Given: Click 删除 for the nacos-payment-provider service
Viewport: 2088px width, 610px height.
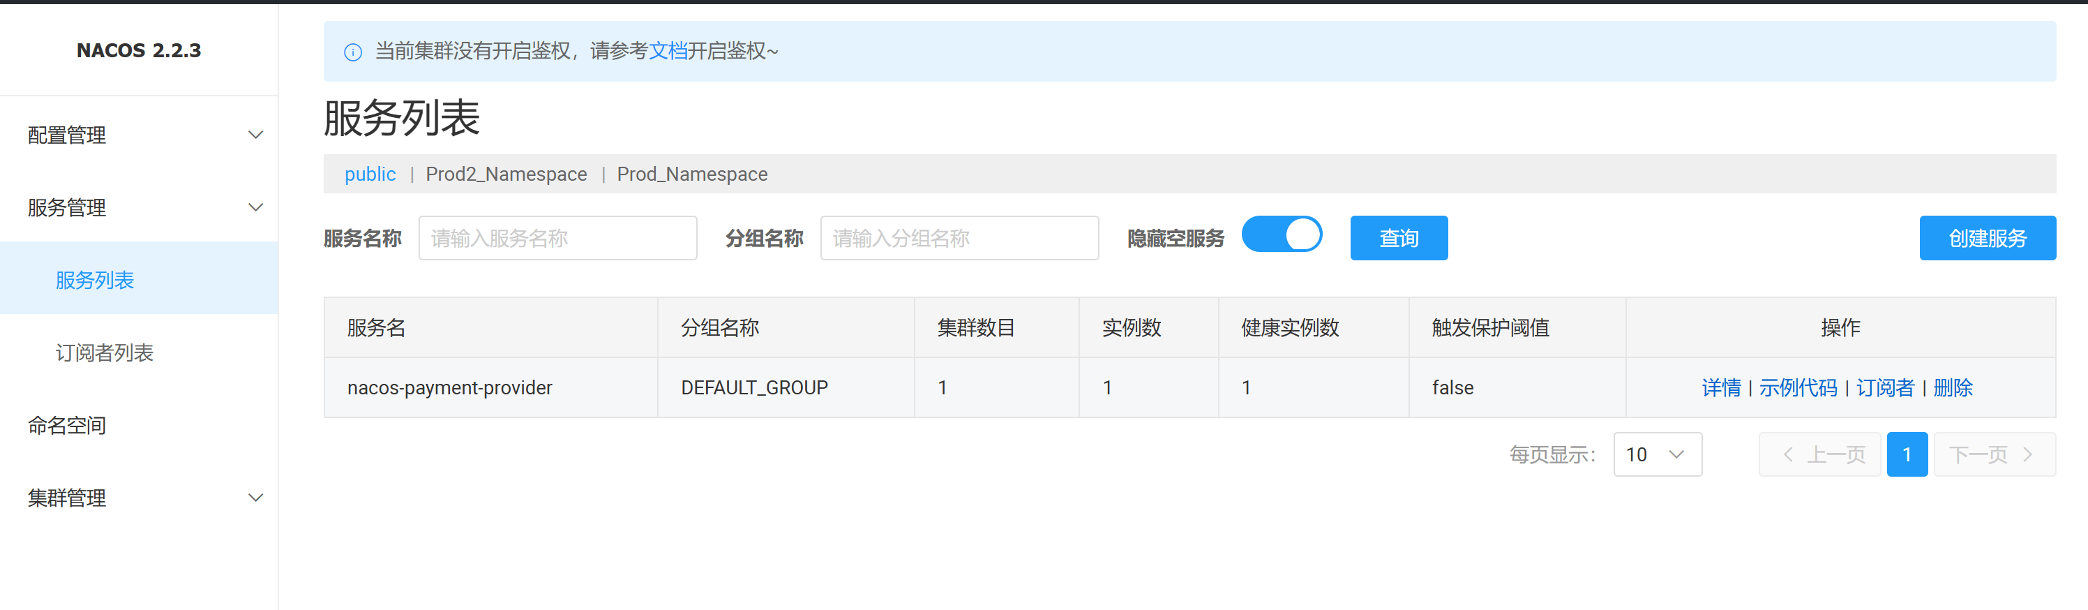Looking at the screenshot, I should pos(1953,388).
